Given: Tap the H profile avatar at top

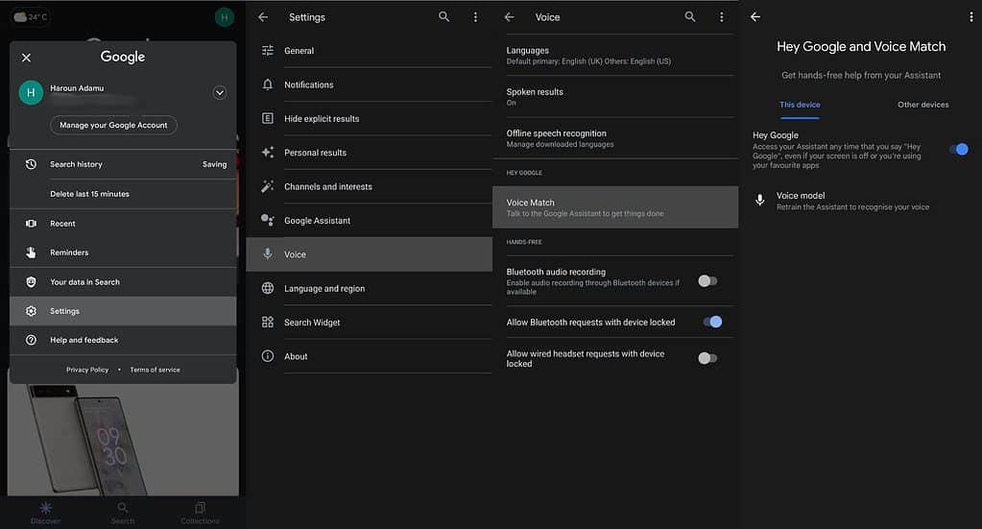Looking at the screenshot, I should click(225, 17).
